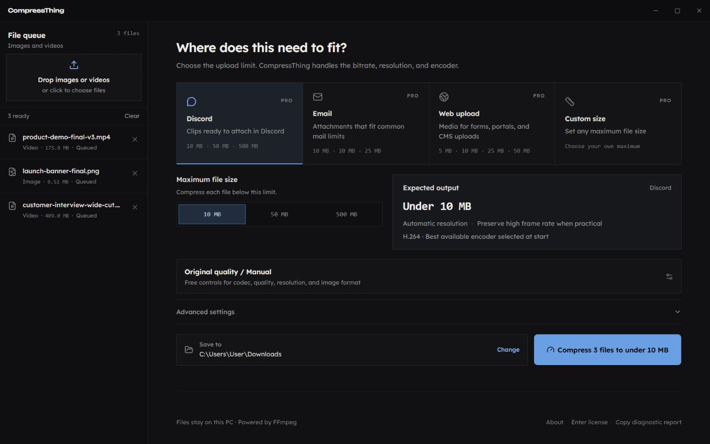Copy diagnostic report
710x444 pixels.
[648, 422]
